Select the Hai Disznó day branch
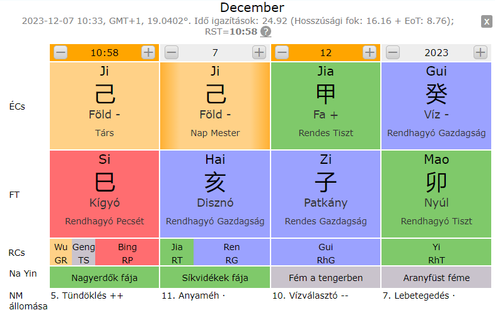The height and width of the screenshot is (310, 495). pos(215,193)
